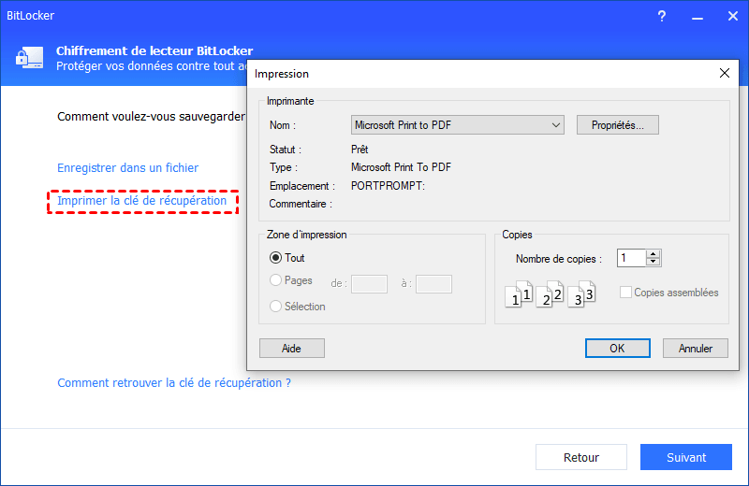This screenshot has height=486, width=749.
Task: Click the collated pages 1-1 icon
Action: coord(519,293)
